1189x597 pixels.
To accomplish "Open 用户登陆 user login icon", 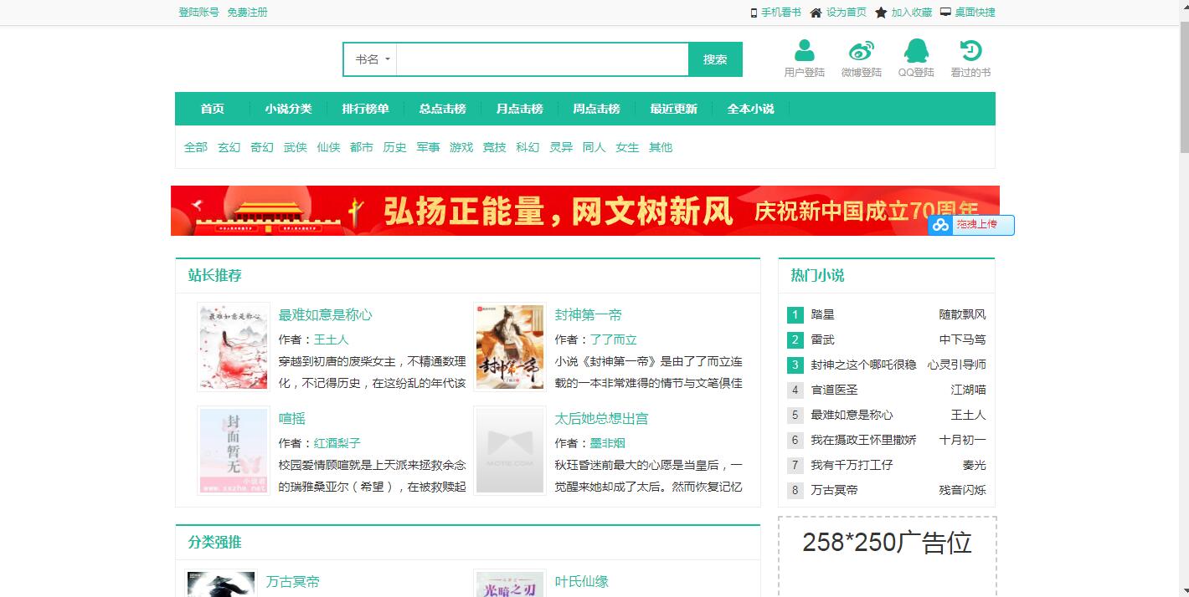I will [x=805, y=51].
